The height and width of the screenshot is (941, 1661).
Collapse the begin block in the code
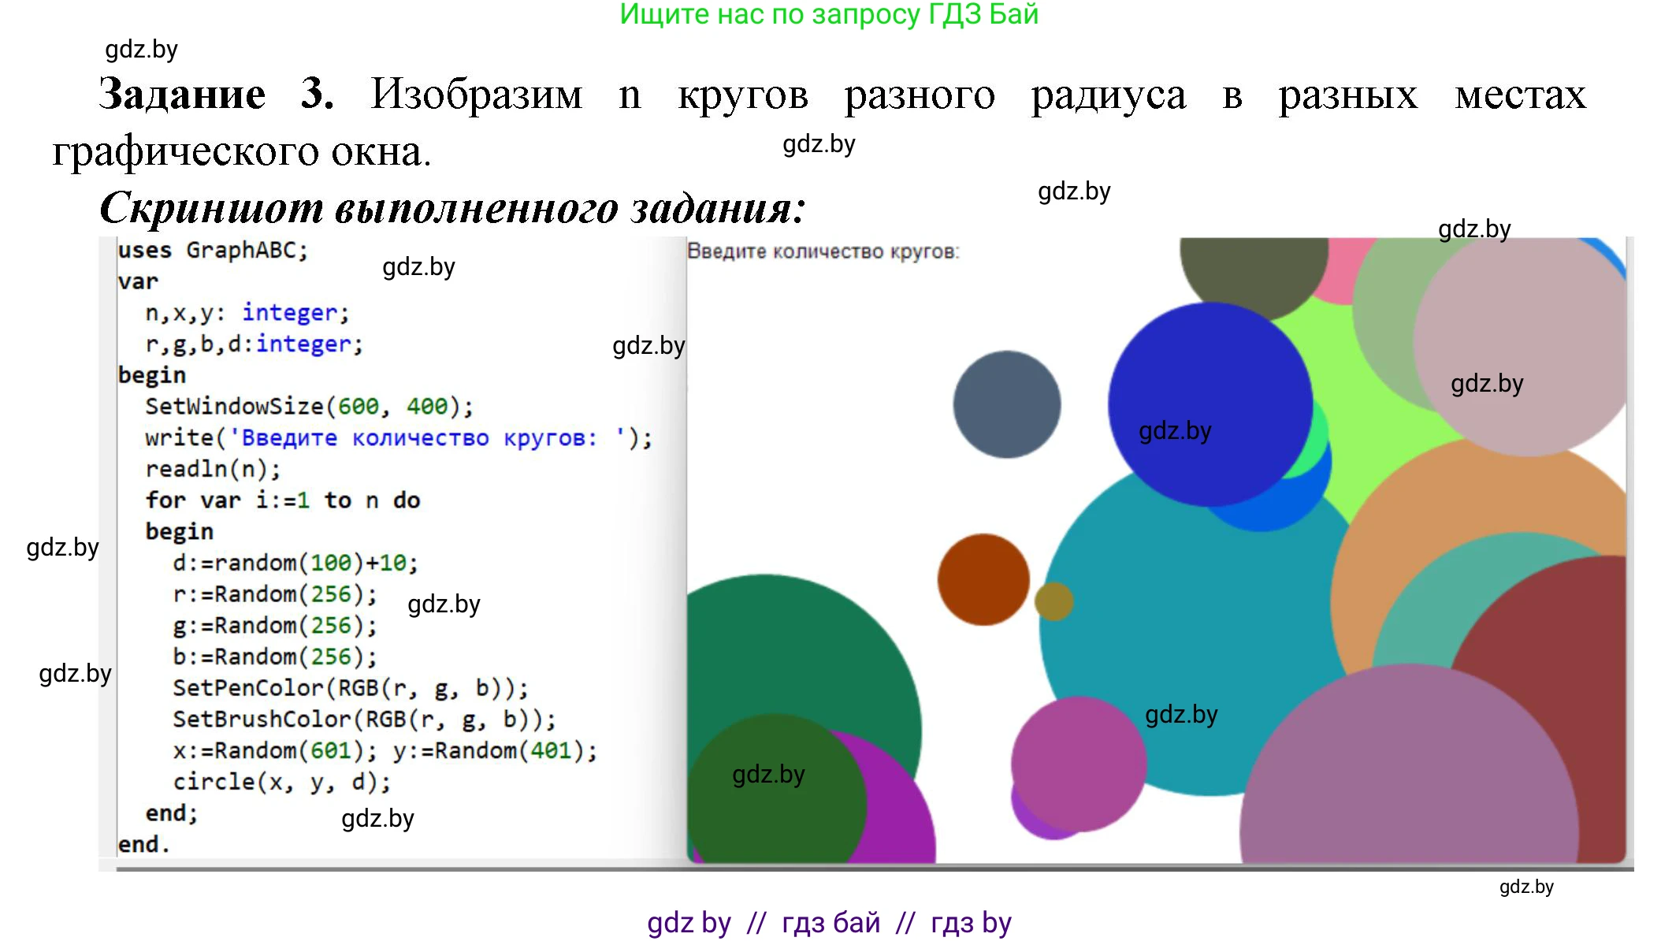pyautogui.click(x=151, y=374)
